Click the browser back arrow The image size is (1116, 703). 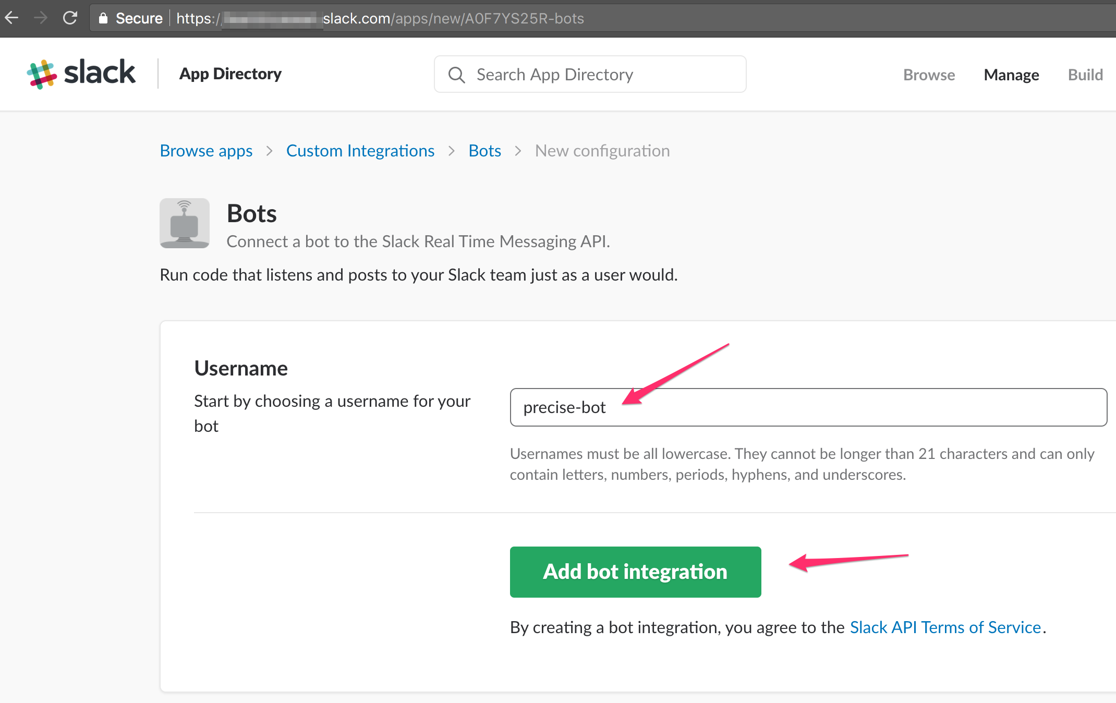pyautogui.click(x=12, y=18)
